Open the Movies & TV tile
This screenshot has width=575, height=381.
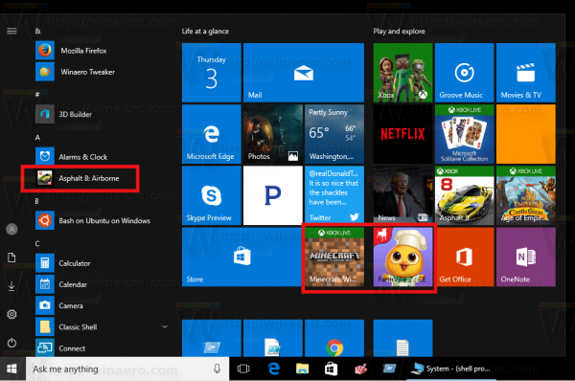526,73
